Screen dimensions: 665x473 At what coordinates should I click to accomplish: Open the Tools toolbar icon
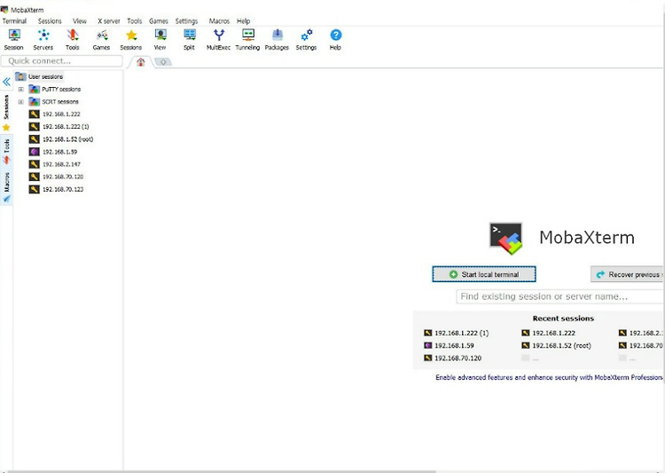[73, 40]
